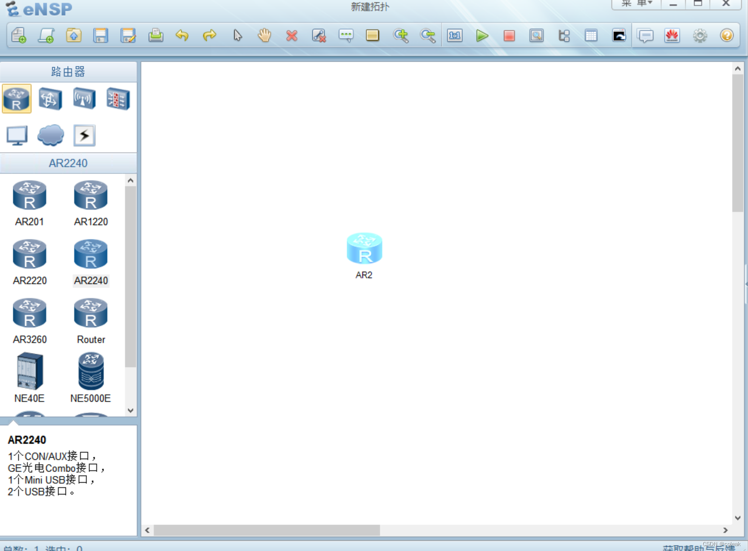This screenshot has width=748, height=551.
Task: Select the firewall device category icon
Action: tap(118, 99)
